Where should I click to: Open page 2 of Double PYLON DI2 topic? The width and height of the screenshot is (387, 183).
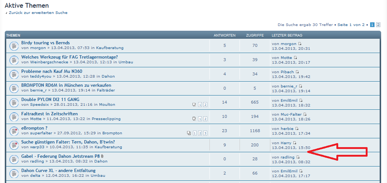coord(205,105)
